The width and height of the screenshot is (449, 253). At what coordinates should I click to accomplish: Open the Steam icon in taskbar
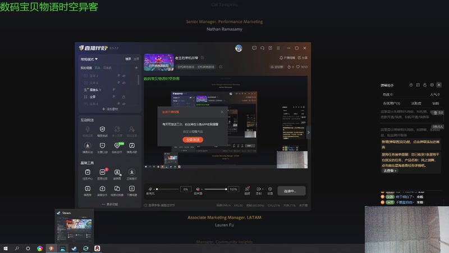74,249
